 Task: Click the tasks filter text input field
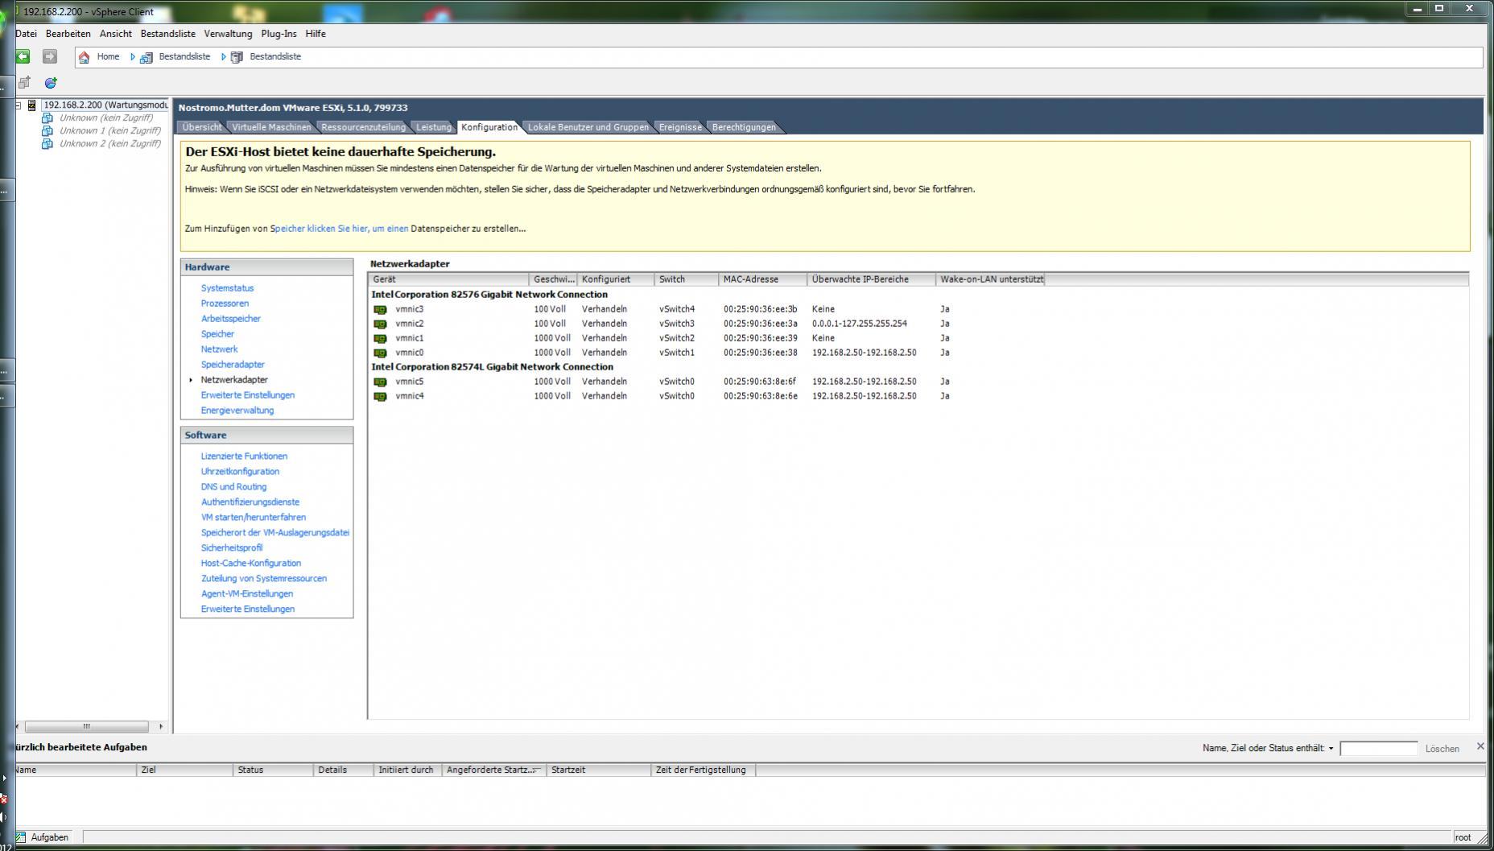click(x=1378, y=749)
